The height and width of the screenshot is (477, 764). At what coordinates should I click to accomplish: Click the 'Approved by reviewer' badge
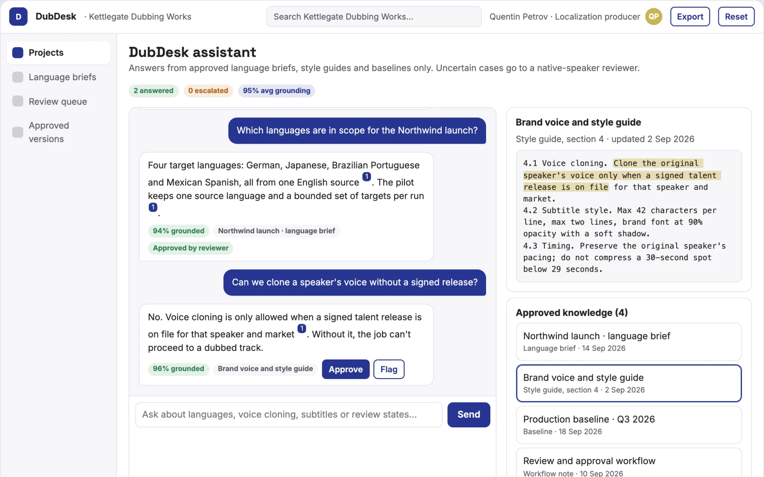point(191,248)
